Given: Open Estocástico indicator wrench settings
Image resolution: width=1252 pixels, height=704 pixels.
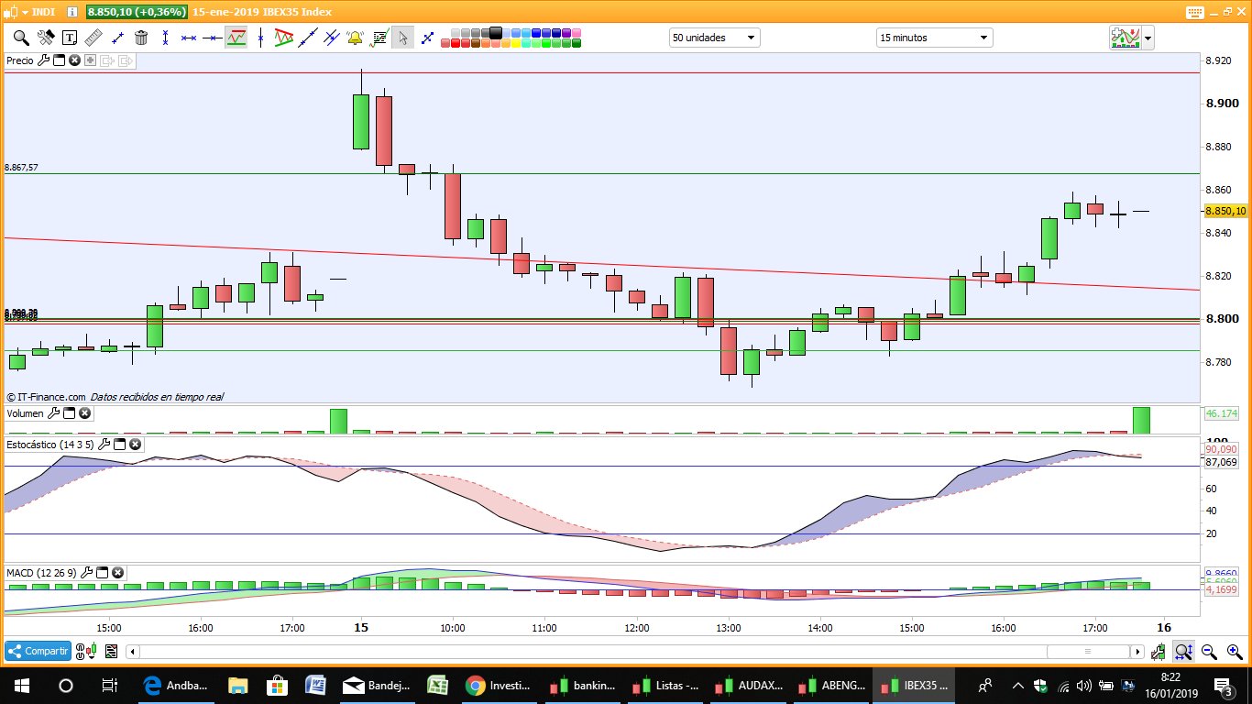Looking at the screenshot, I should (x=104, y=445).
